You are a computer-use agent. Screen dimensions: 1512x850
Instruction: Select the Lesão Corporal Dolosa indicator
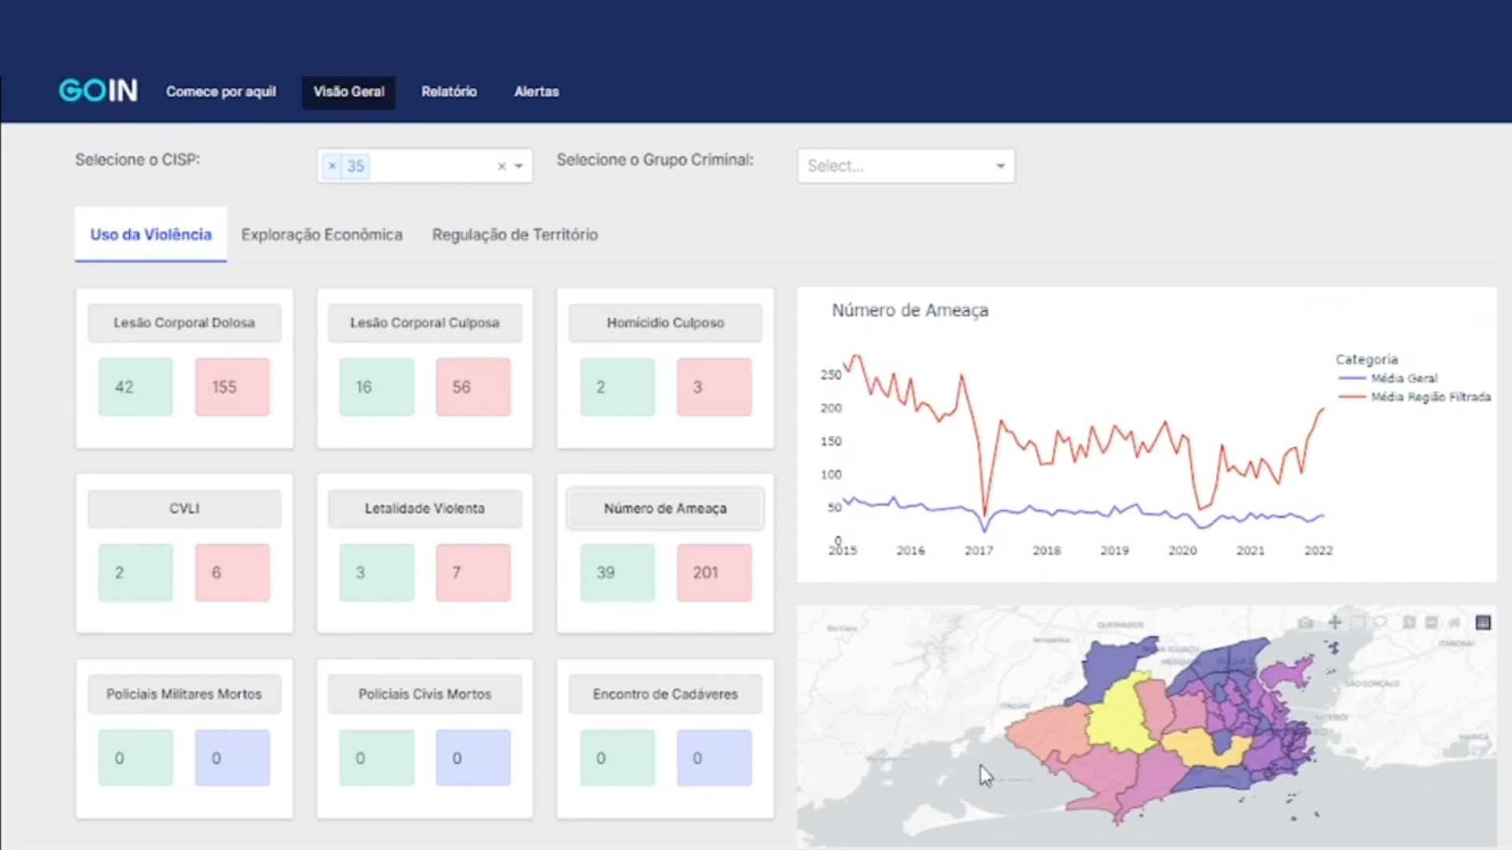point(184,323)
